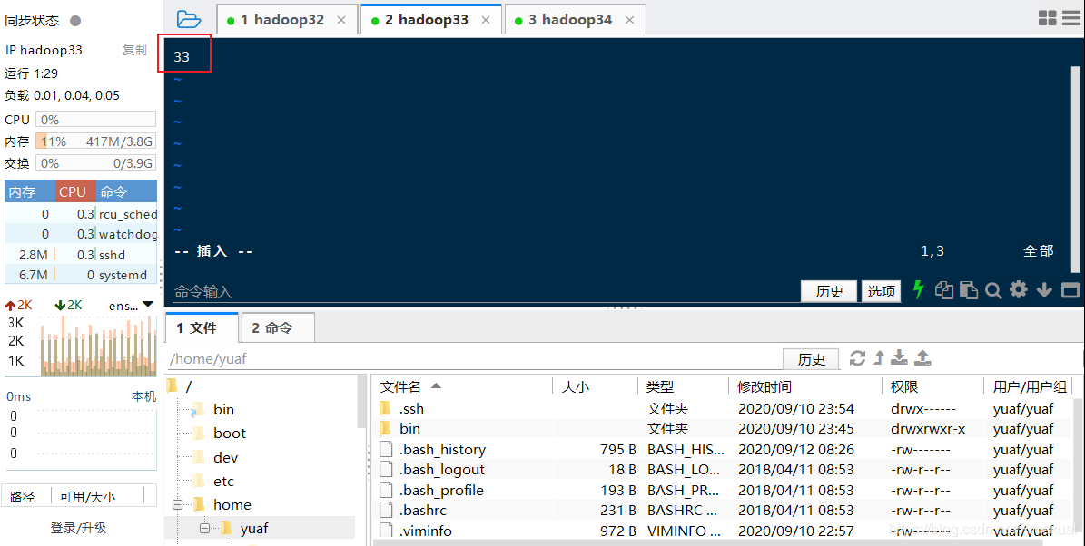The width and height of the screenshot is (1085, 546).
Task: Select the 1 文件 tab
Action: click(202, 327)
